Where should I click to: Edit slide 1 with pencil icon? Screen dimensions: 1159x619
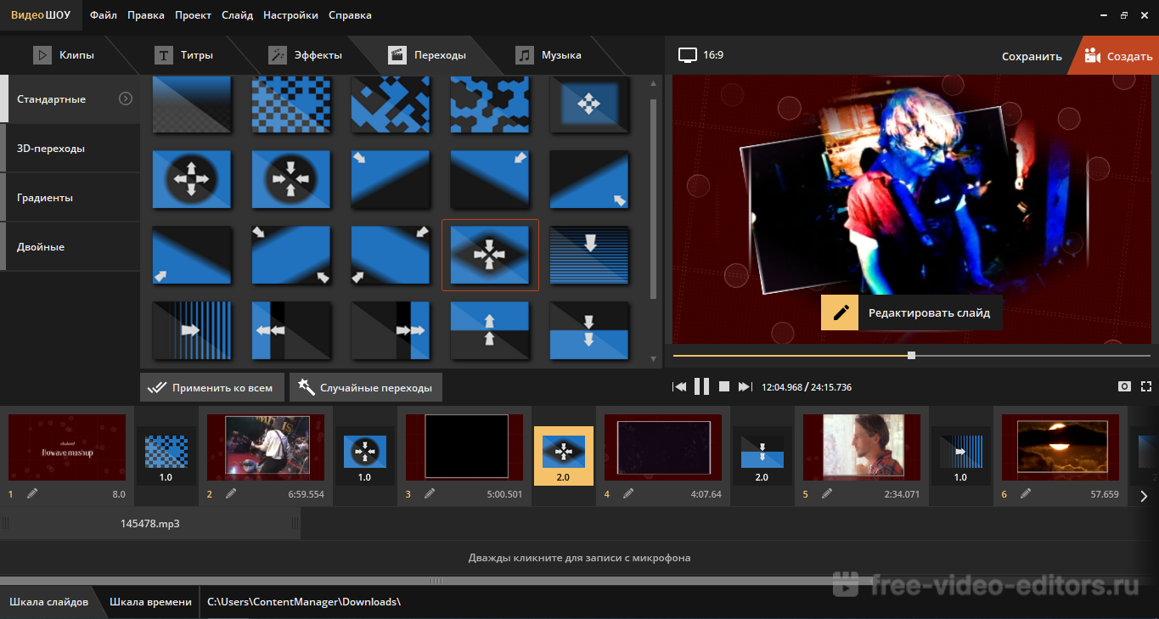[32, 493]
